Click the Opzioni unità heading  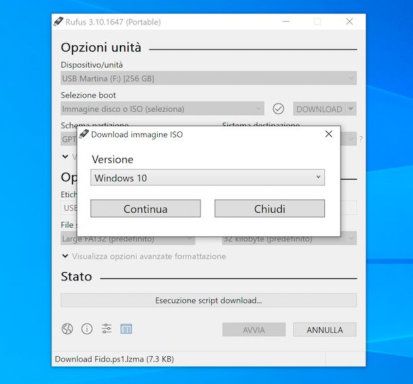pos(101,47)
